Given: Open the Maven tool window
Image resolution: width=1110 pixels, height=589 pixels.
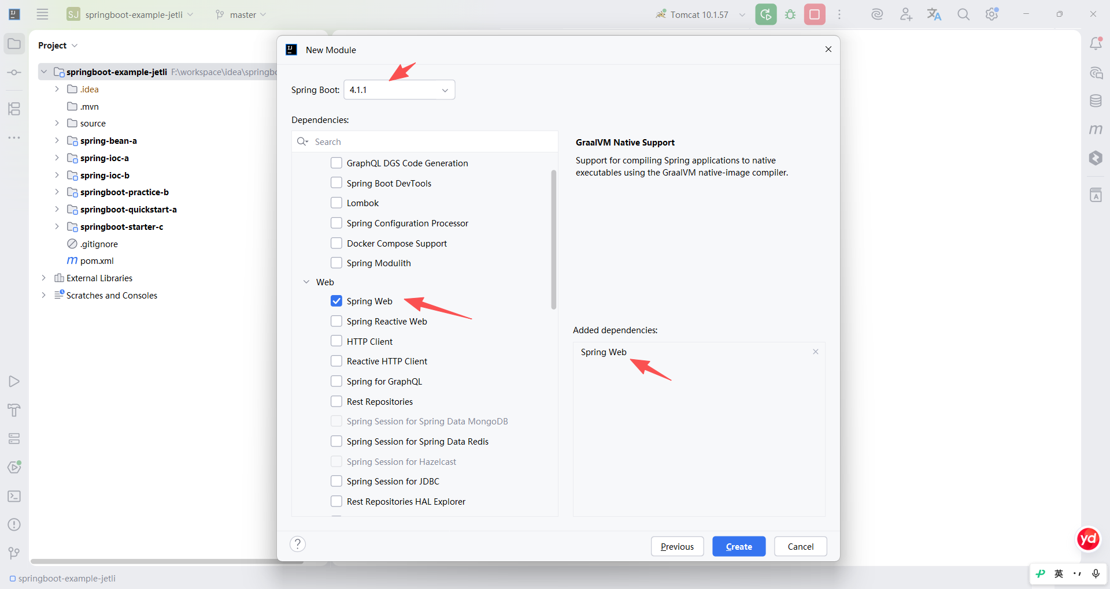Looking at the screenshot, I should [x=1096, y=130].
